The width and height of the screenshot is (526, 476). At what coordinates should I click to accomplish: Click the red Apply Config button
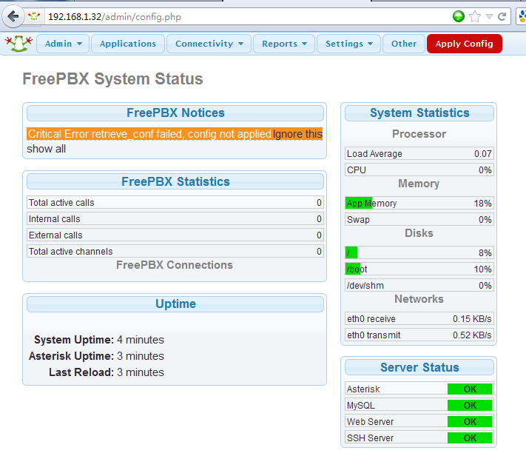tap(465, 44)
